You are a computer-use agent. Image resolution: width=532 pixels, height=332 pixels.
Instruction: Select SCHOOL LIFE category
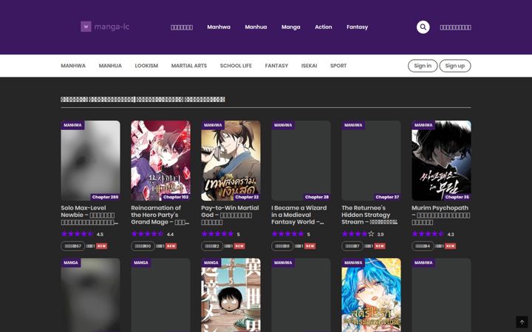coord(236,66)
